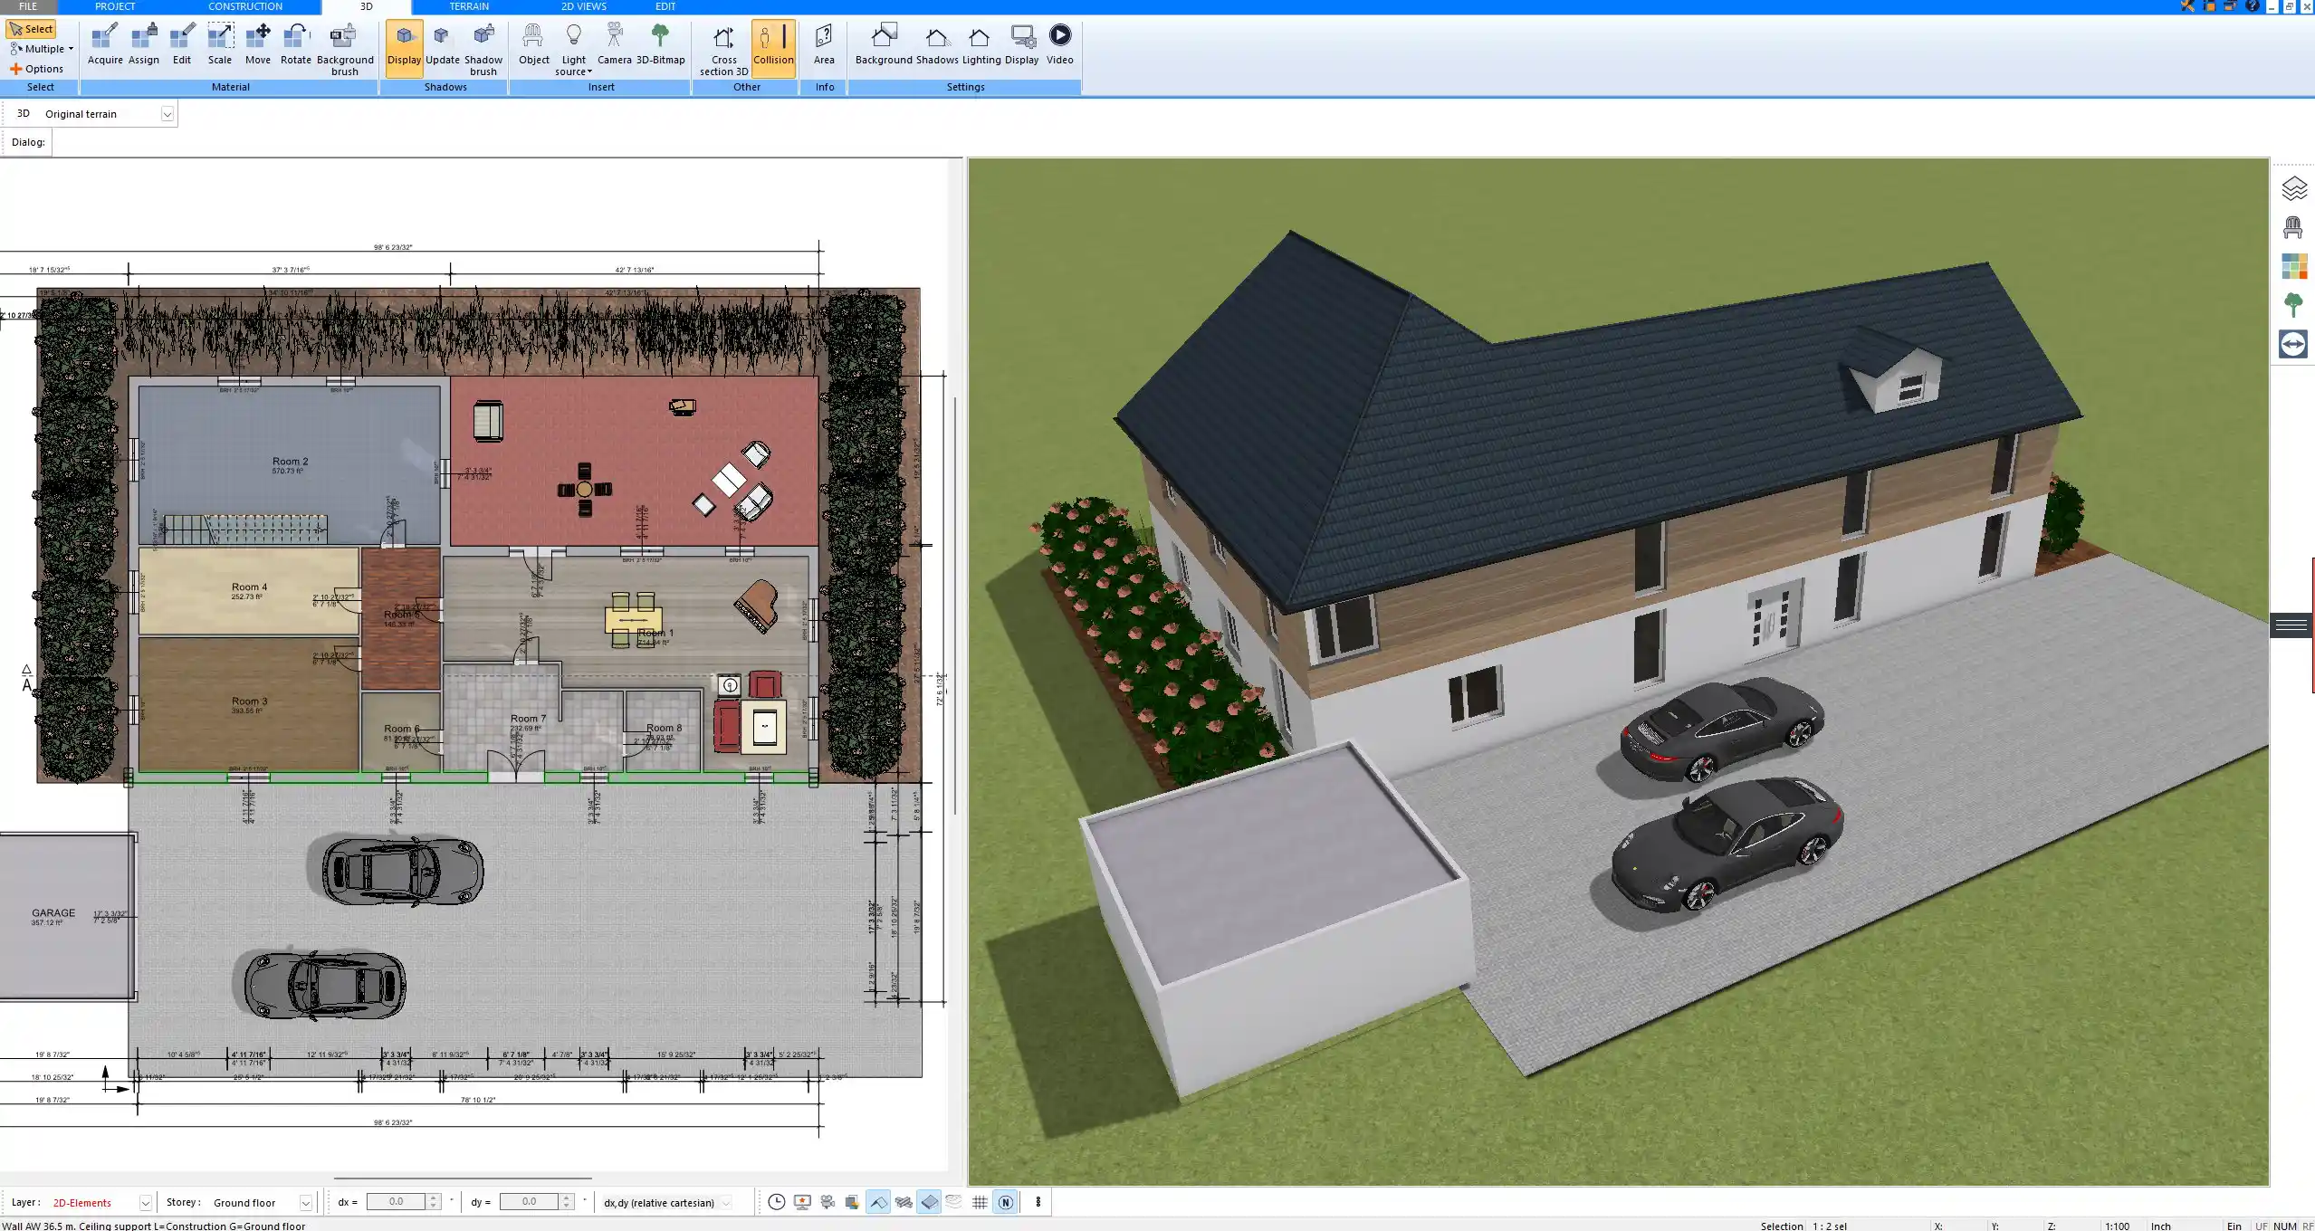Screen dimensions: 2315x1231
Task: Open the materials color tiles in sidebar
Action: click(2293, 266)
